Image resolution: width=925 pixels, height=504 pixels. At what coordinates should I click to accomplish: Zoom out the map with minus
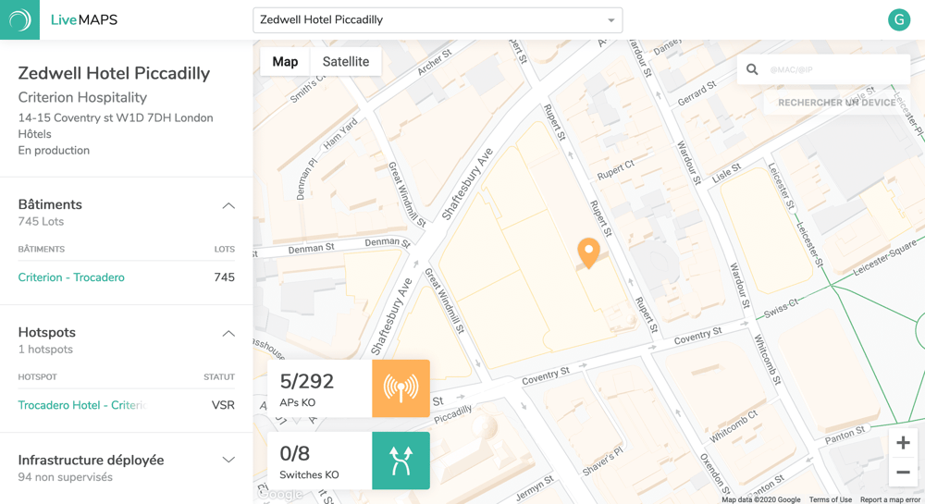(x=903, y=473)
